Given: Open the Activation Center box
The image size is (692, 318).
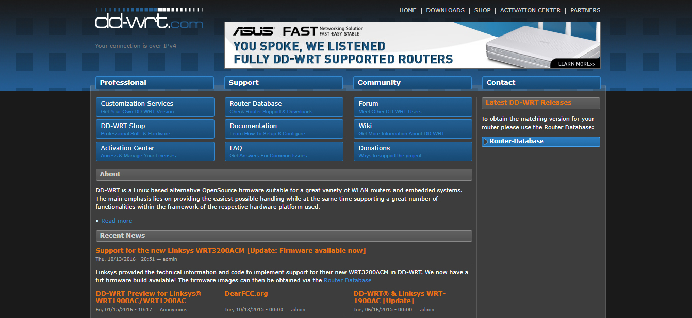Looking at the screenshot, I should click(x=155, y=151).
